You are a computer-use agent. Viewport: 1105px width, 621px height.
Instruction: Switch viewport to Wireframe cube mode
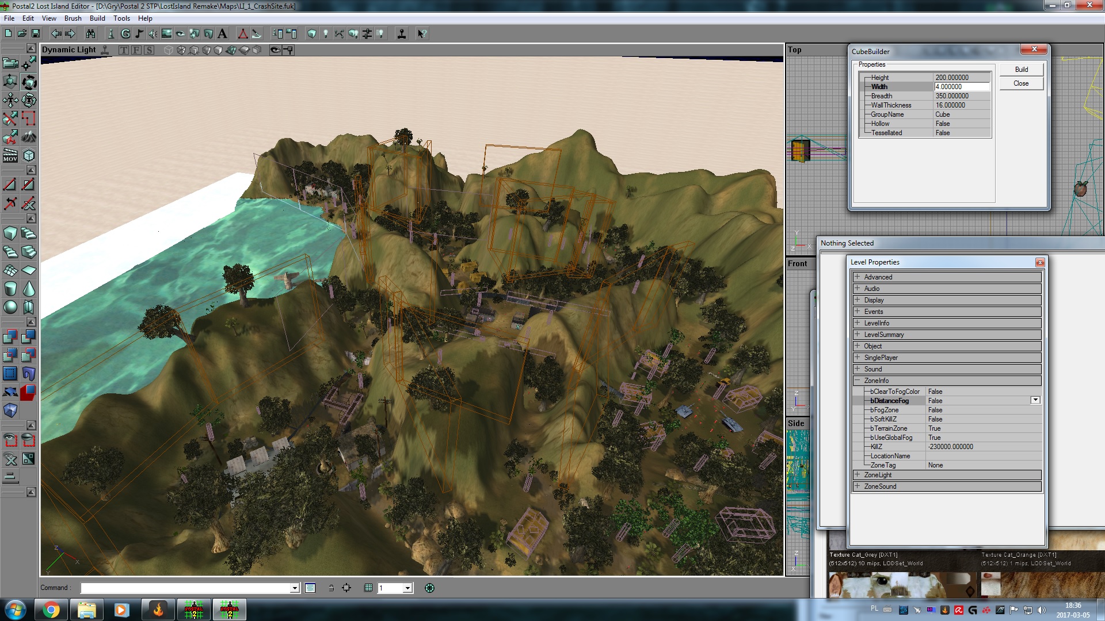(x=169, y=50)
